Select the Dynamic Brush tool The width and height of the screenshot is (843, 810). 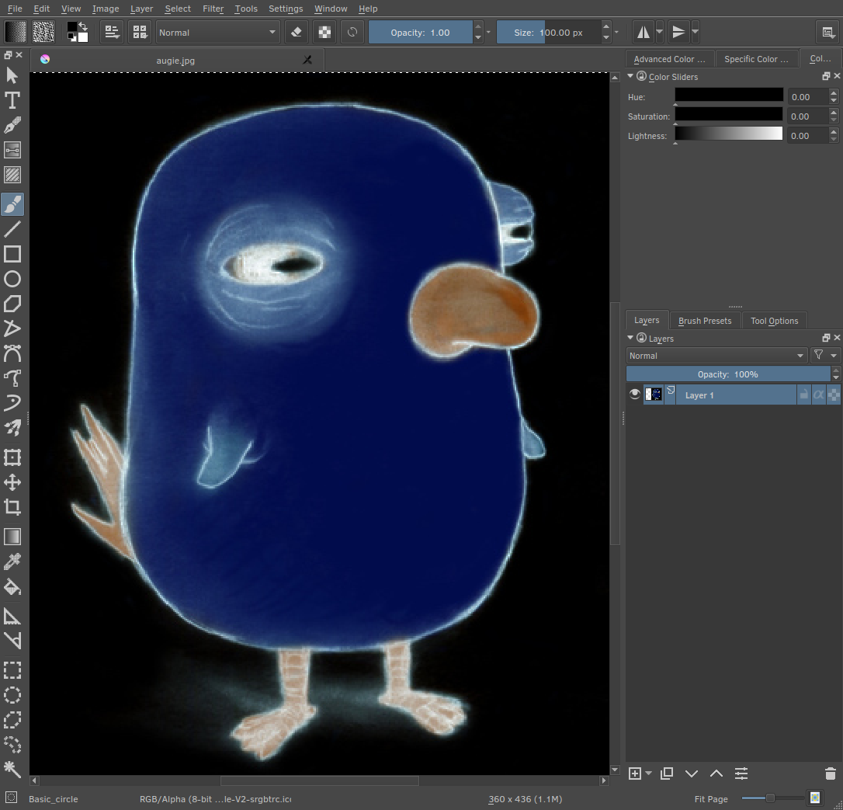point(12,403)
